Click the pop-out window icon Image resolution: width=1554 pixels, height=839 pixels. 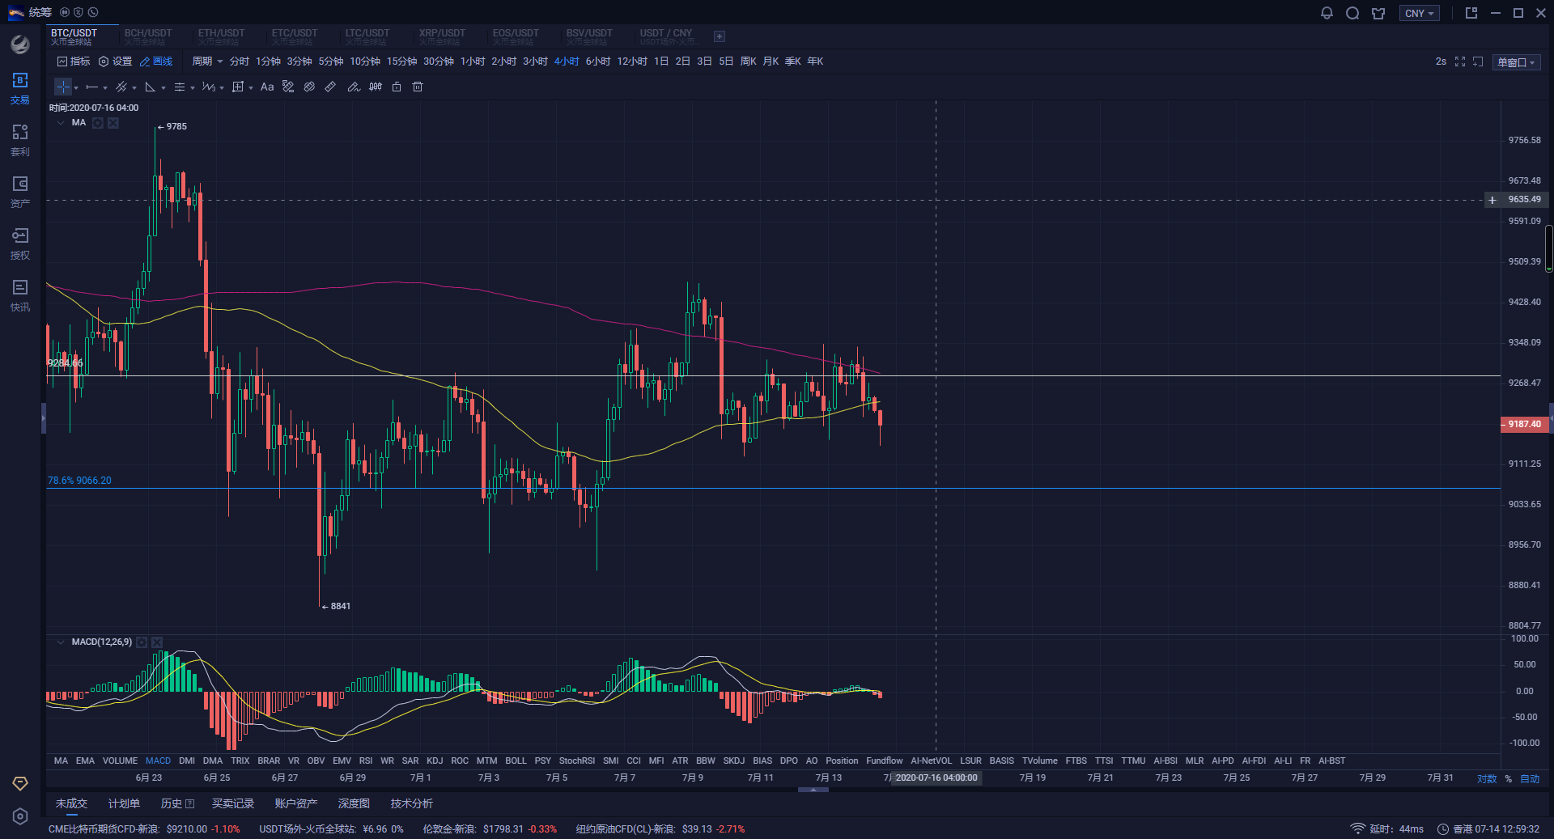click(1471, 13)
